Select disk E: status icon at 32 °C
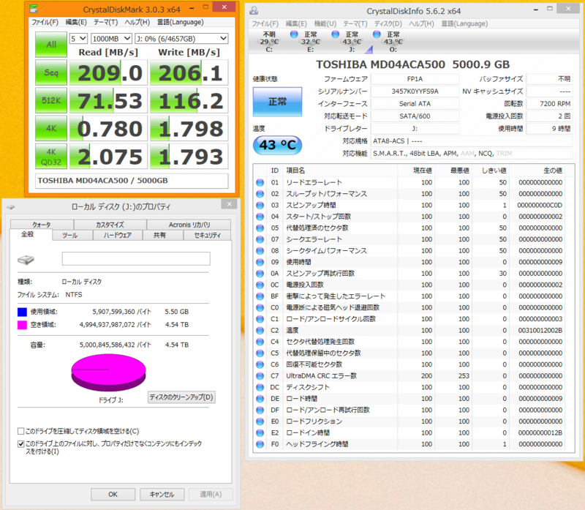The image size is (585, 510). 294,34
